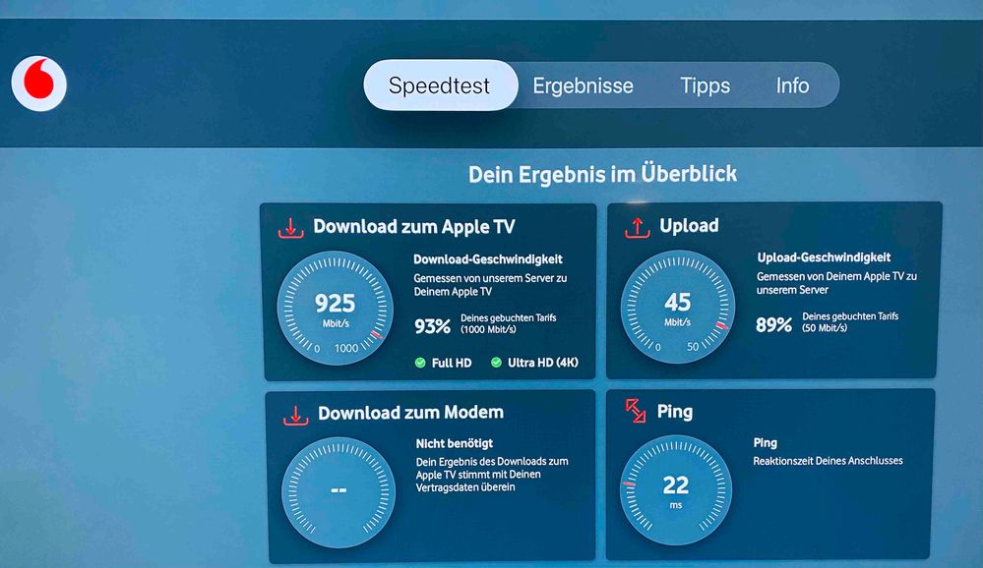Select the empty modem download gauge
The height and width of the screenshot is (568, 983).
(338, 492)
